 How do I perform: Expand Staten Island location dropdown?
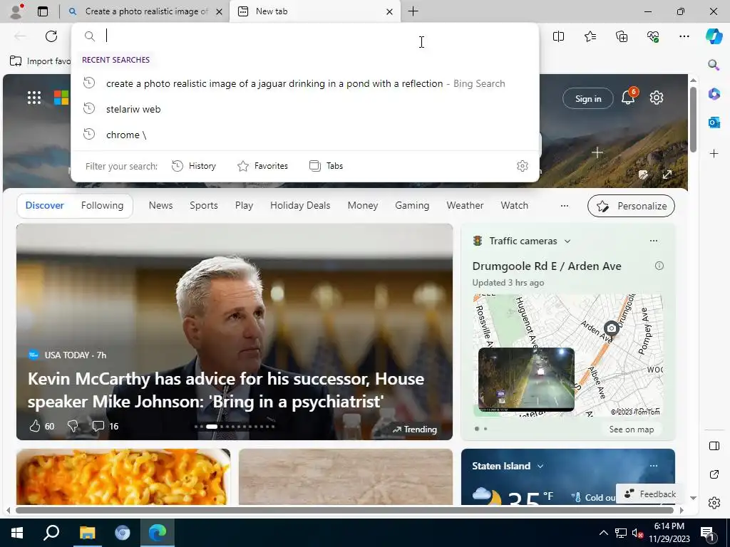pos(540,466)
